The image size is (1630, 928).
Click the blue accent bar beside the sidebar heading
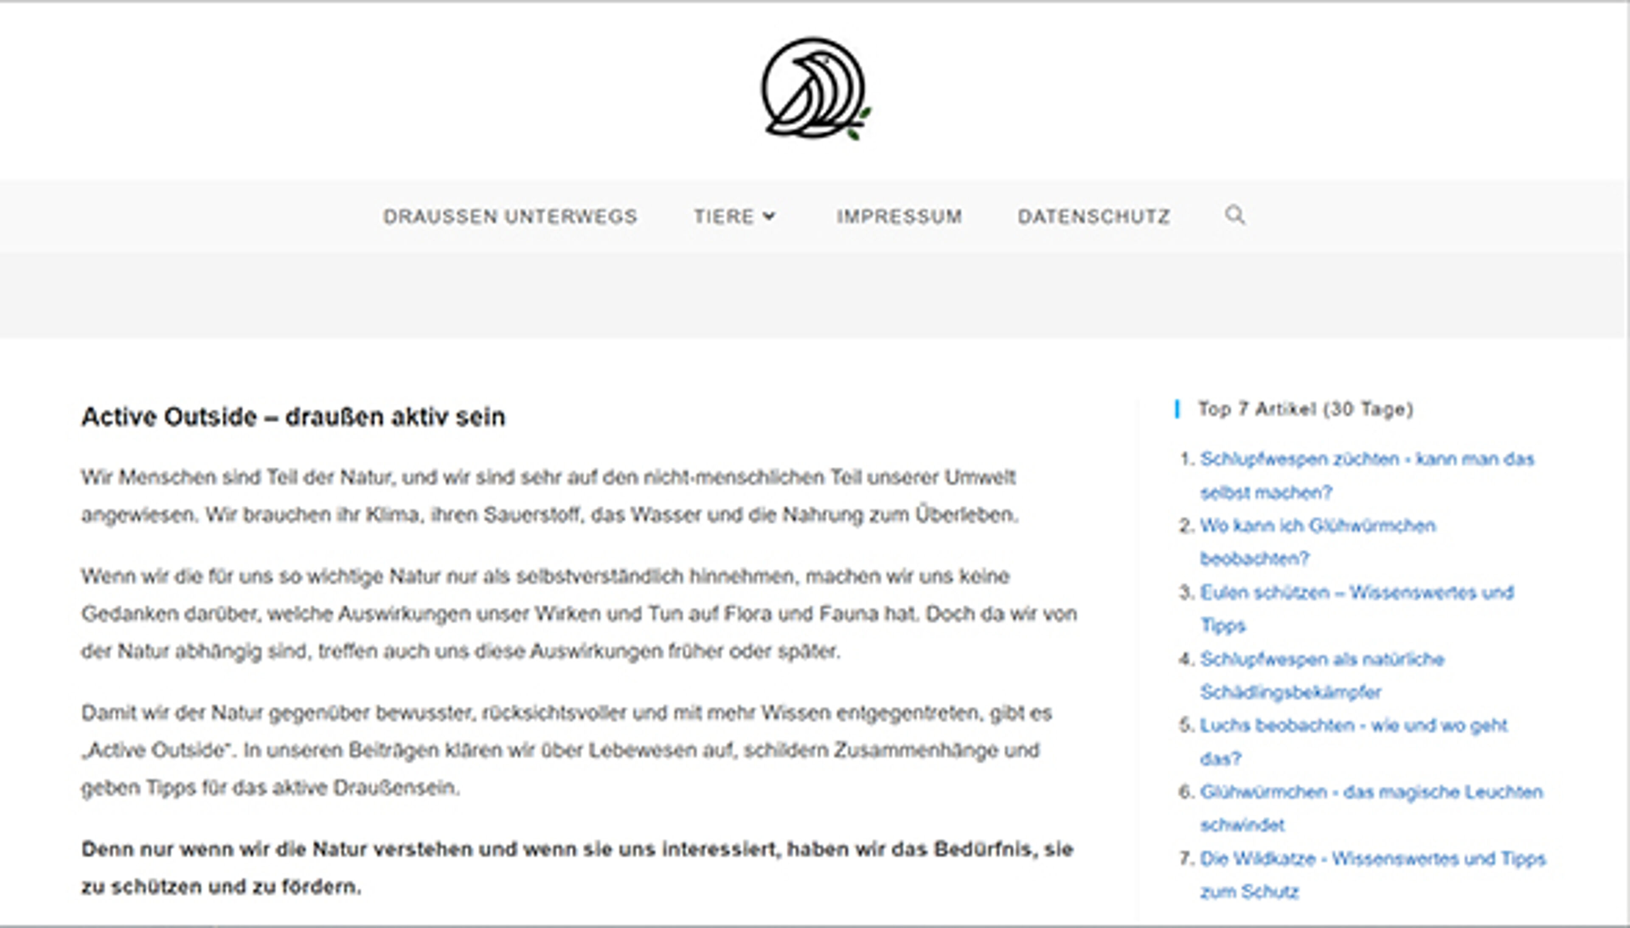1178,411
